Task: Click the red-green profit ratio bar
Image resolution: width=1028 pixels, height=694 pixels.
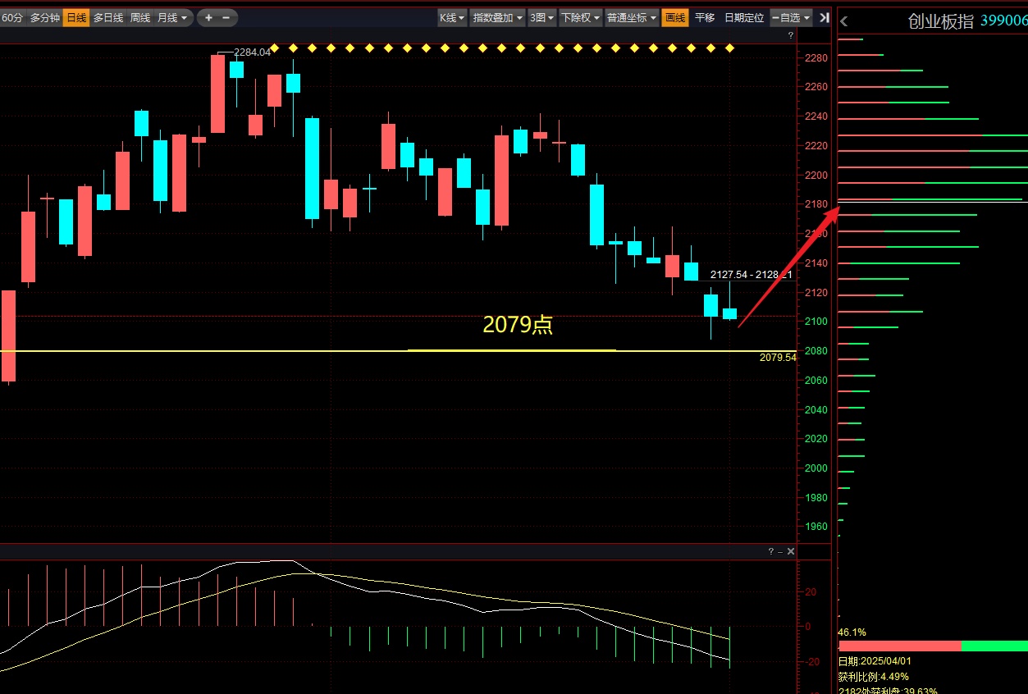Action: click(x=931, y=646)
